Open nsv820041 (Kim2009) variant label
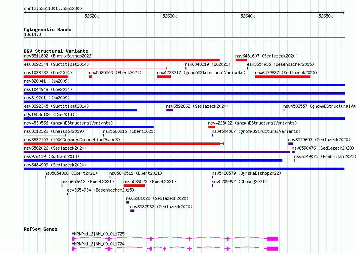Screen dimensions: 356x253 (47, 81)
